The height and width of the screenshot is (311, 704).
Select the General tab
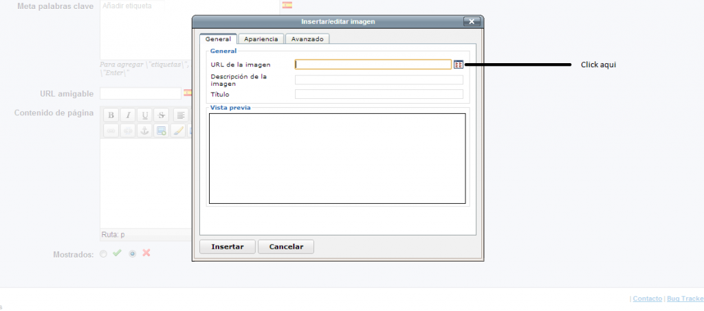(218, 39)
